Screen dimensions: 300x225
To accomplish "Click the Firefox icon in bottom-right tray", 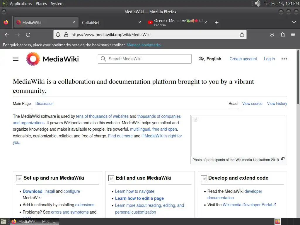I will (278, 221).
